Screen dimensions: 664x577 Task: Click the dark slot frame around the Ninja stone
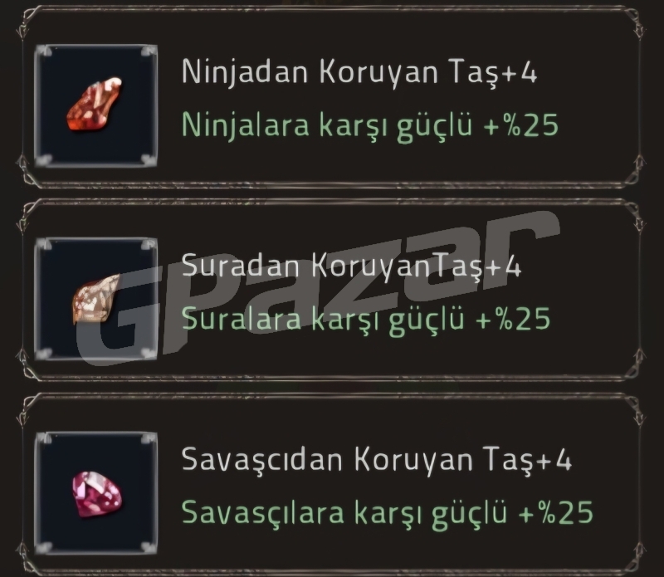(x=96, y=105)
